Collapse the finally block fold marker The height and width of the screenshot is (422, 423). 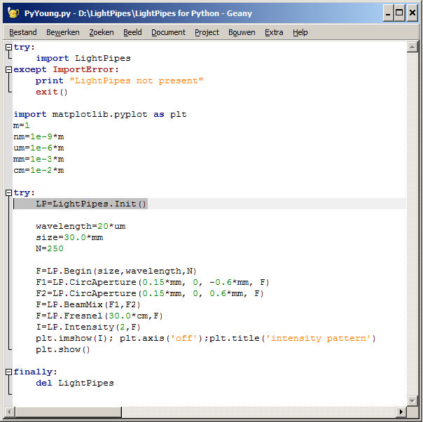[8, 372]
